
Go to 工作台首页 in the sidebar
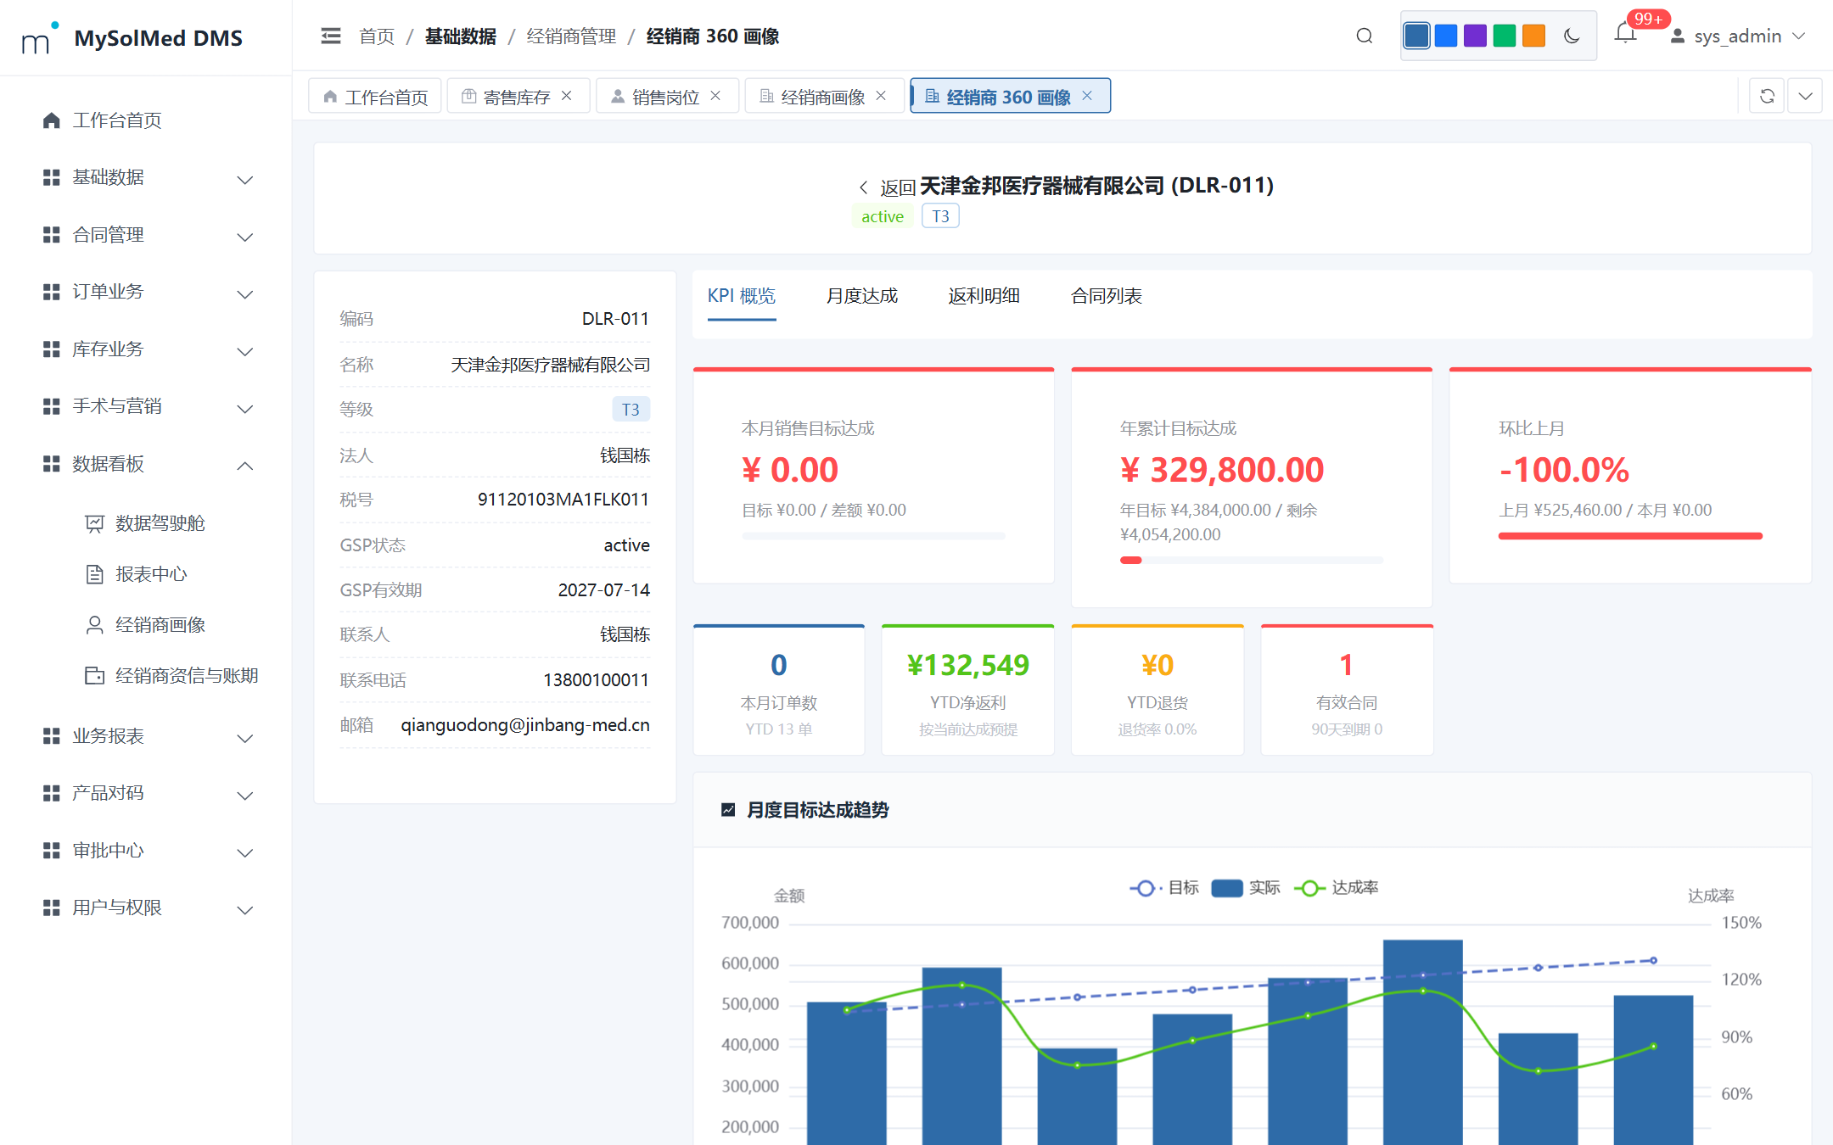[146, 120]
